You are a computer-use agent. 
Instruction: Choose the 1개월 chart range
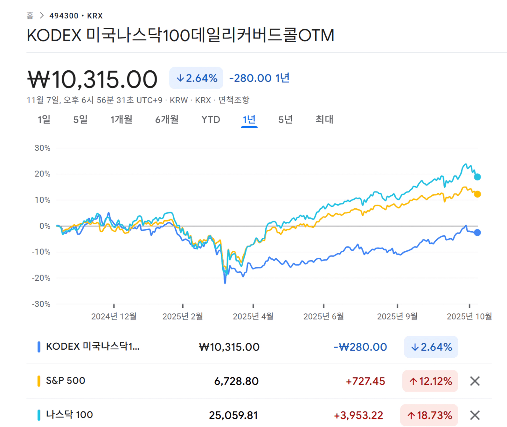(x=121, y=119)
